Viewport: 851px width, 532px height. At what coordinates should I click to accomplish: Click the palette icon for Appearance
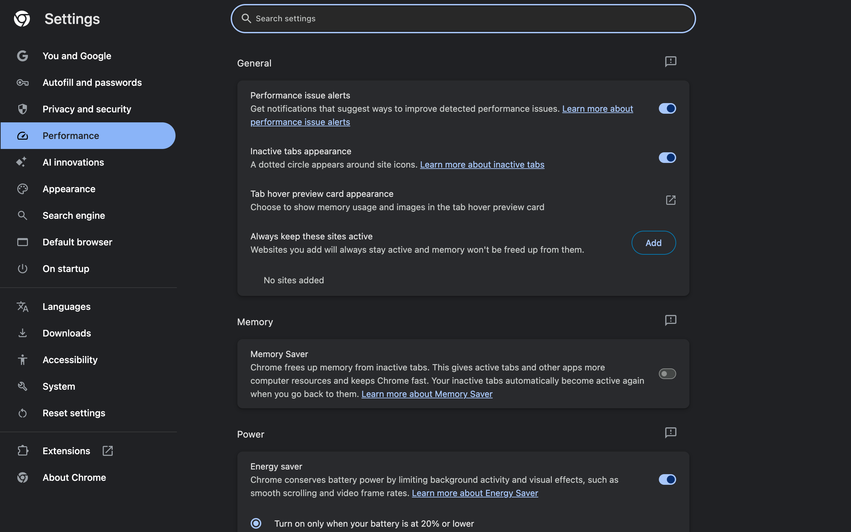pyautogui.click(x=23, y=189)
